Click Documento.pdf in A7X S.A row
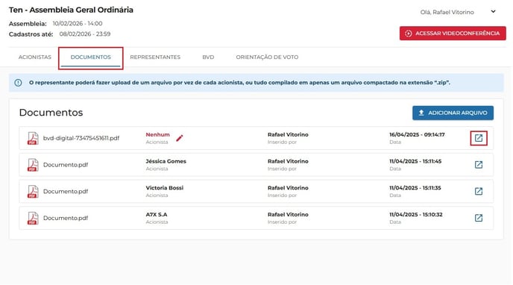The width and height of the screenshot is (513, 285). [66, 218]
